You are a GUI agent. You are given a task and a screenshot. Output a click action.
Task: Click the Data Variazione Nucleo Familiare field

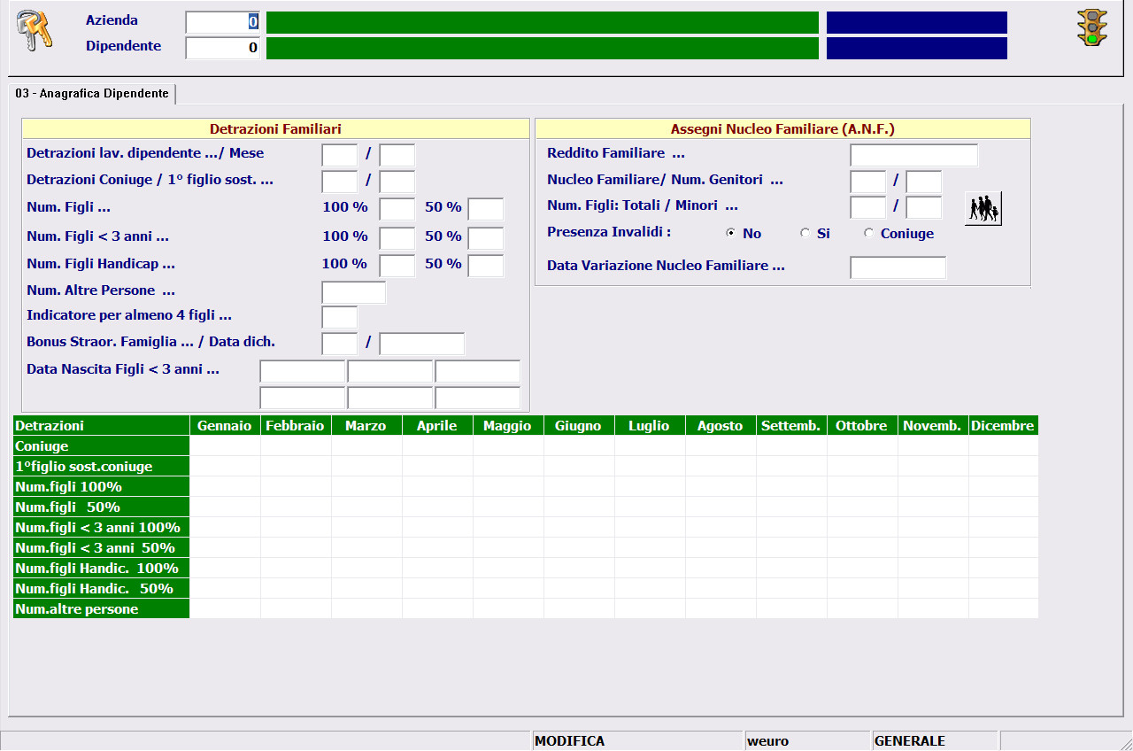coord(898,267)
